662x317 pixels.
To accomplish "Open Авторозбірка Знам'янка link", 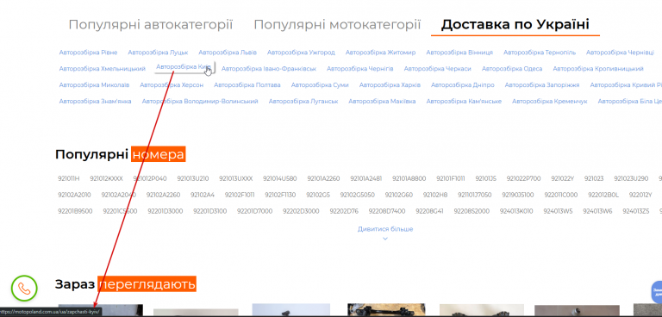I will pyautogui.click(x=95, y=102).
